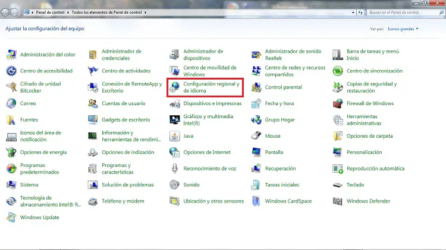Open the Gráficos y multimedia Intel(R) link

208,120
